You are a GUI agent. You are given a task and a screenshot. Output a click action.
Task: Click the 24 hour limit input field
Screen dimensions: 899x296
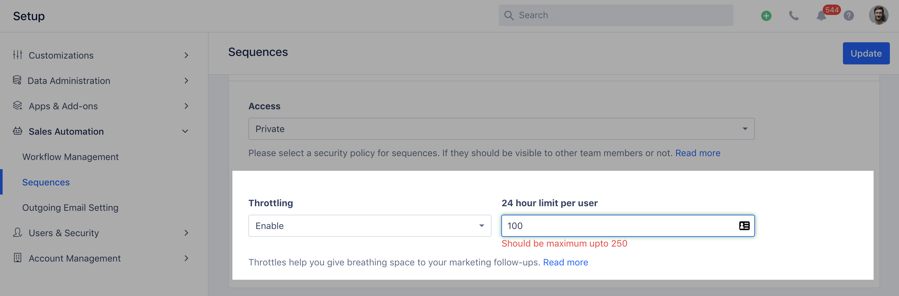pos(628,226)
